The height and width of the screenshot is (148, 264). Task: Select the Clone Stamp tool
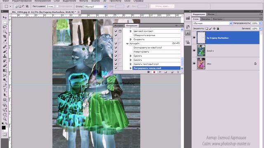[5, 56]
